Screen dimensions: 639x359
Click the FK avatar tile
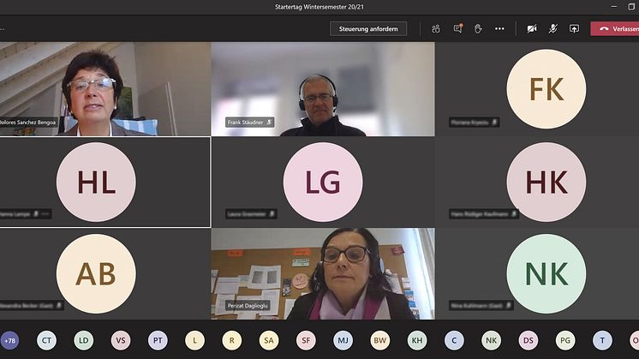click(546, 89)
